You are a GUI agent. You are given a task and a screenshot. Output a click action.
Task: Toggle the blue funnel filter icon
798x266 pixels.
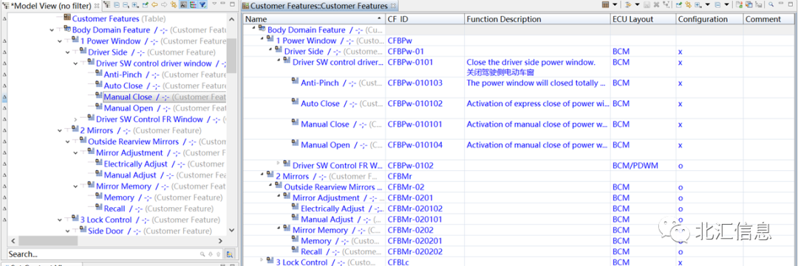coord(202,4)
